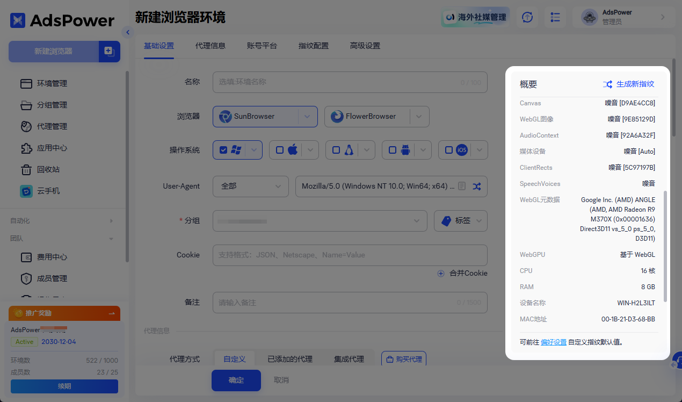Image resolution: width=682 pixels, height=402 pixels.
Task: Toggle the Android OS checkbox
Action: pos(393,150)
